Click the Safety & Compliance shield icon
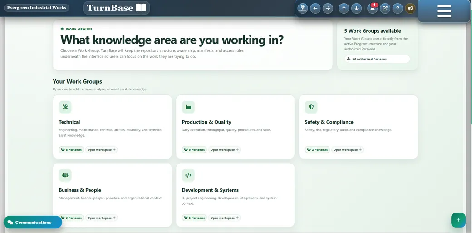Viewport: 472px width, 233px height. [x=311, y=107]
